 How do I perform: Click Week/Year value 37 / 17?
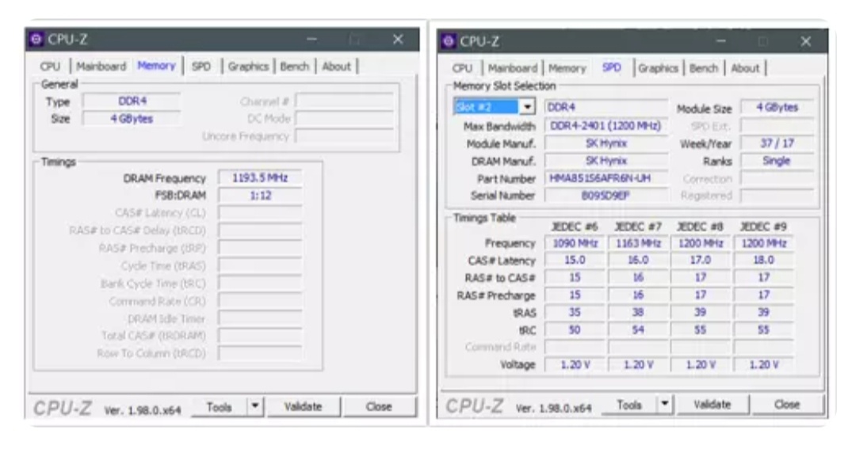coord(777,143)
